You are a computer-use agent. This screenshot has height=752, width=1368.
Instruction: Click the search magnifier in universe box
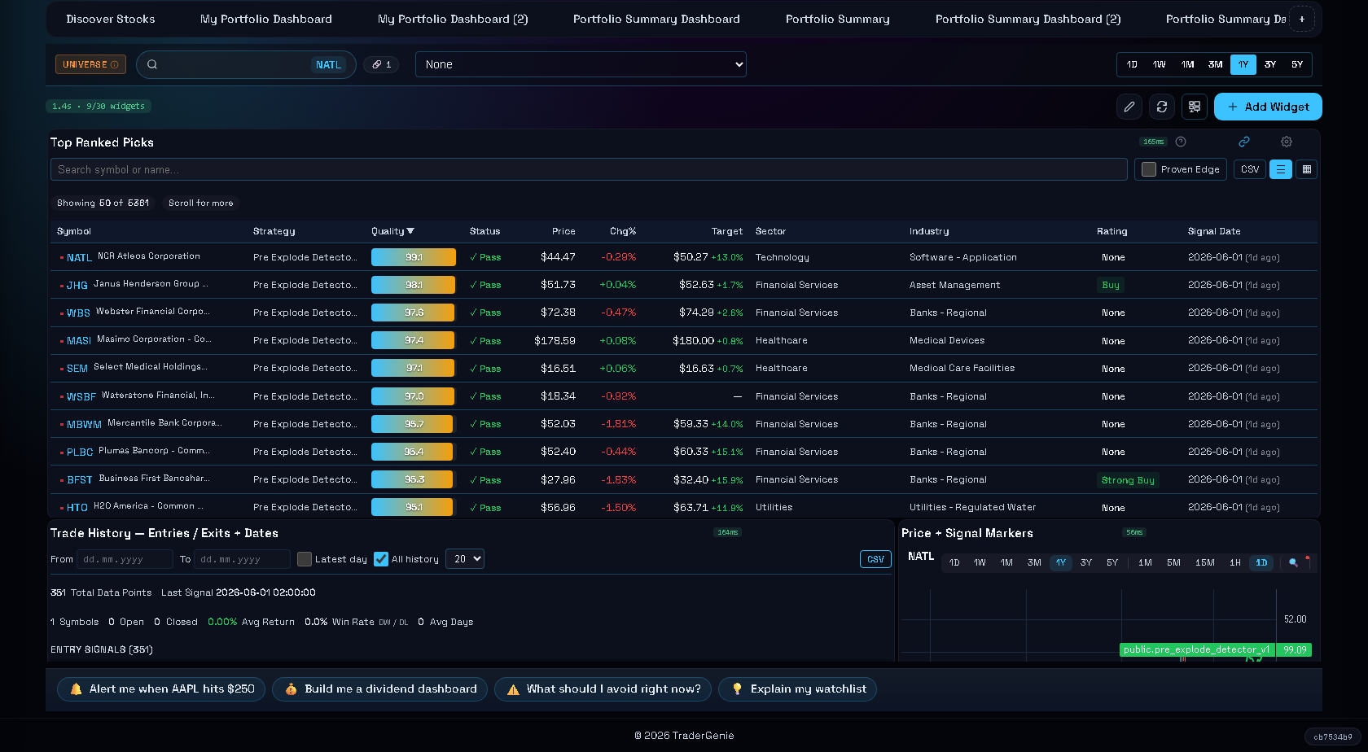point(152,64)
